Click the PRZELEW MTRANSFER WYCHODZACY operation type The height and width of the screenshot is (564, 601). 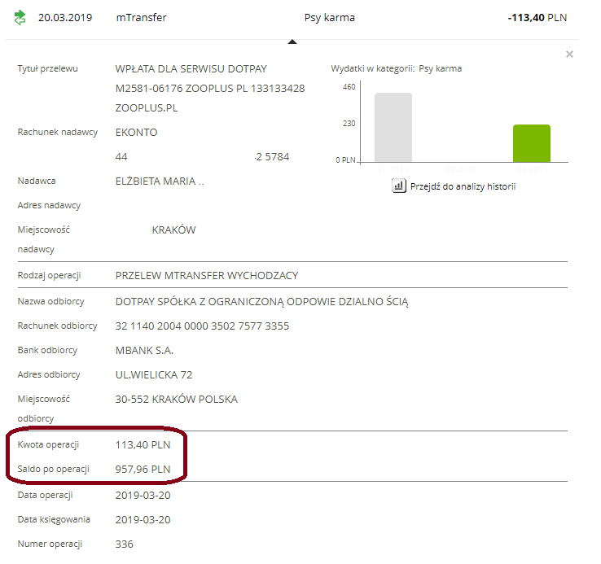(207, 275)
